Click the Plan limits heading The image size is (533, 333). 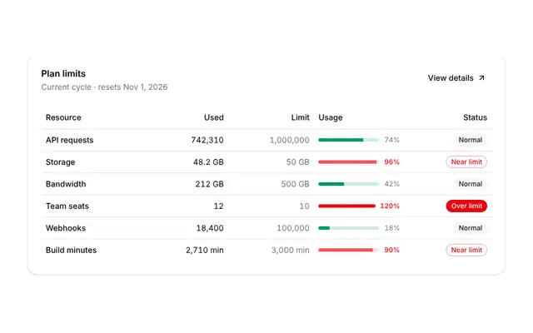coord(63,74)
